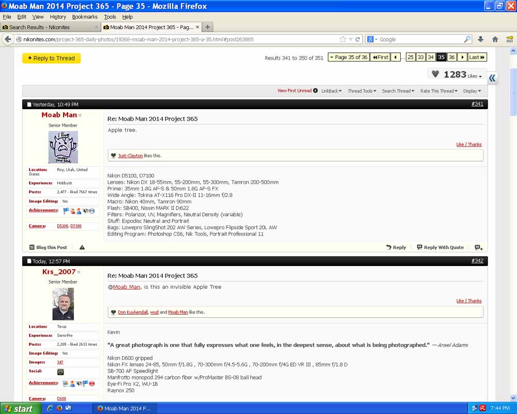This screenshot has width=517, height=414.
Task: Click the report post warning triangle icon
Action: [x=82, y=247]
